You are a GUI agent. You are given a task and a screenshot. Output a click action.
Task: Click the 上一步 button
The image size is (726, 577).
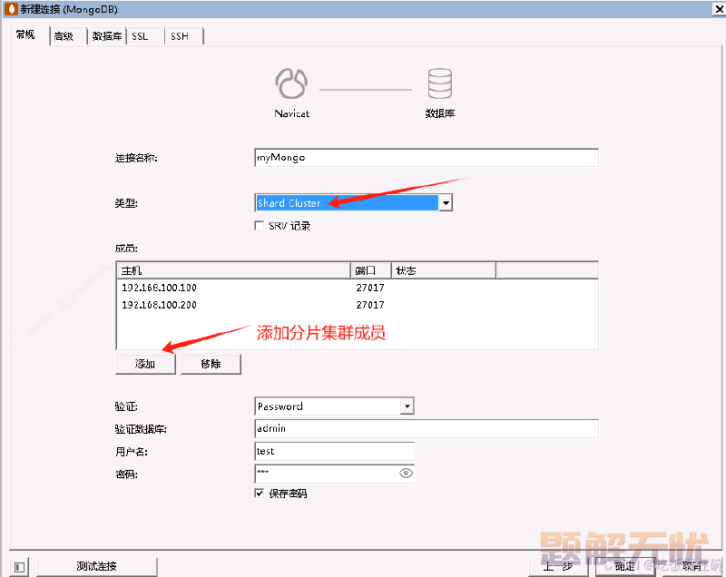click(x=558, y=566)
